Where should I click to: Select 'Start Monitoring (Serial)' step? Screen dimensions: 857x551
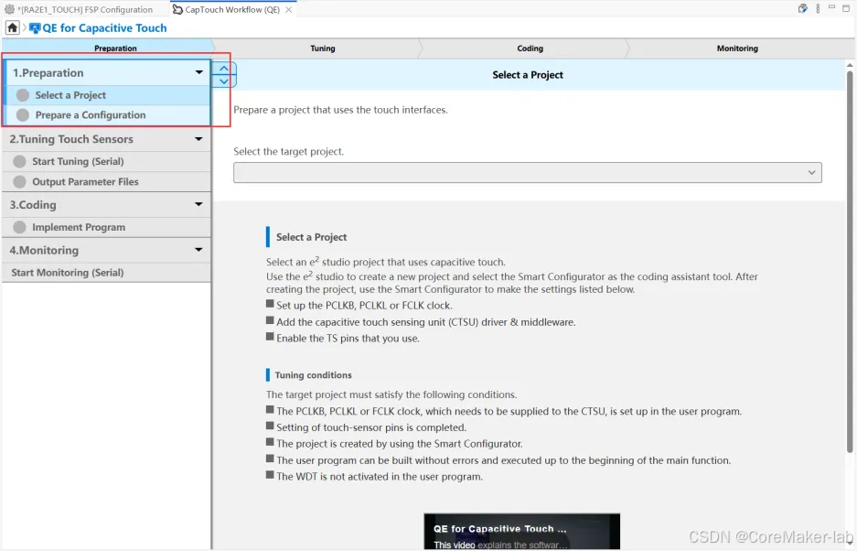tap(106, 273)
